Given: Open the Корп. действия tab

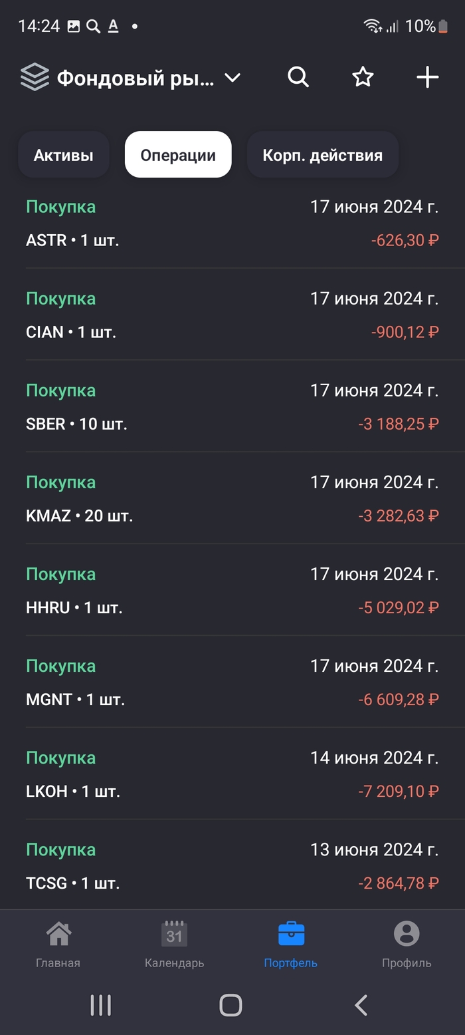Looking at the screenshot, I should (322, 155).
